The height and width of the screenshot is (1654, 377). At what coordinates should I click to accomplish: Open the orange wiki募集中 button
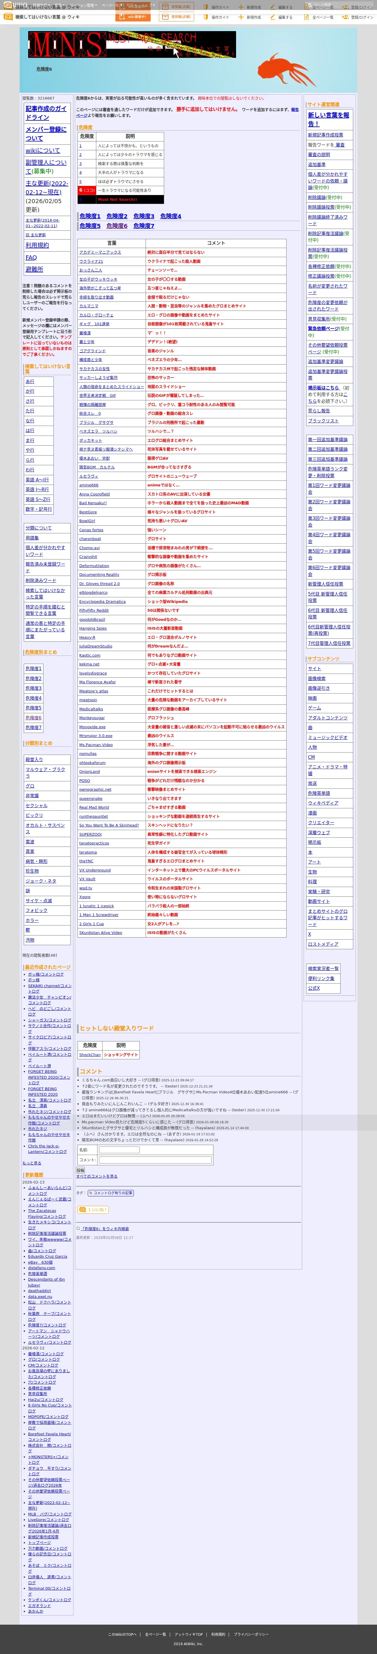pos(133,17)
